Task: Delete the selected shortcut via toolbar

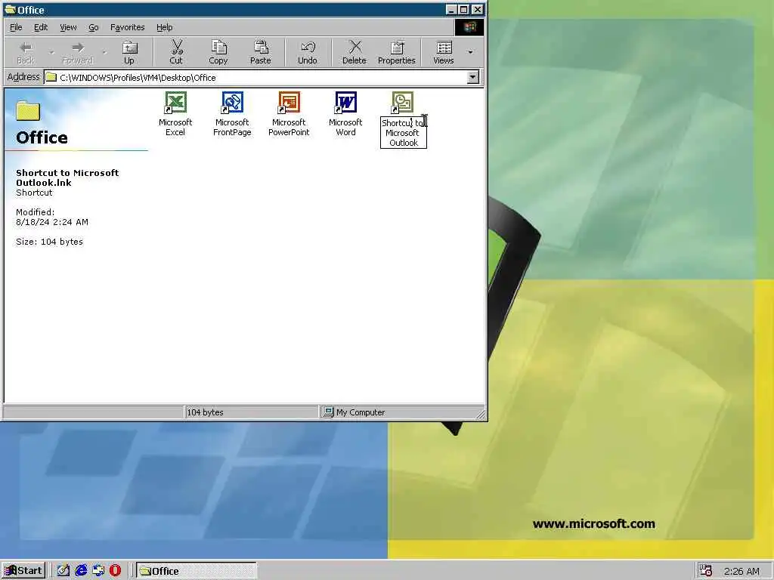Action: click(x=354, y=53)
